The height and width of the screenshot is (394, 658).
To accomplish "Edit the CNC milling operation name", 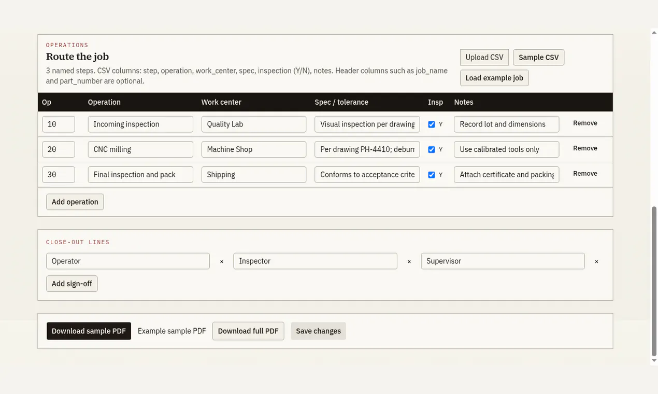I will coord(140,150).
